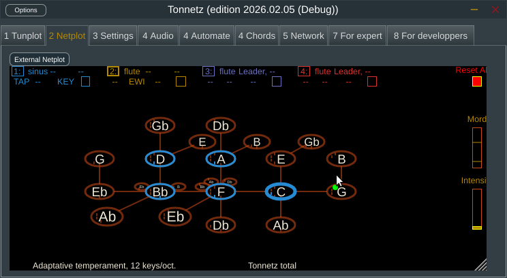Click the G node with green dot
The width and height of the screenshot is (507, 278).
click(x=341, y=191)
